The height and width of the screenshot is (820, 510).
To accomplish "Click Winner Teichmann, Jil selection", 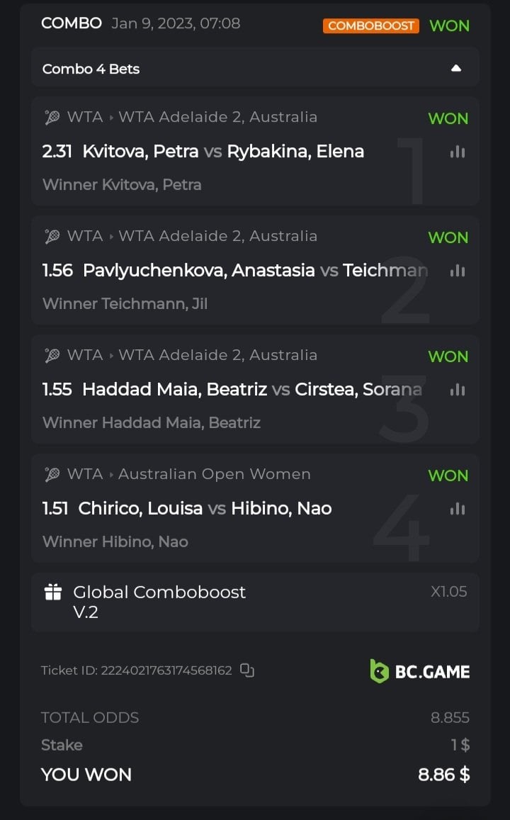I will [x=125, y=304].
